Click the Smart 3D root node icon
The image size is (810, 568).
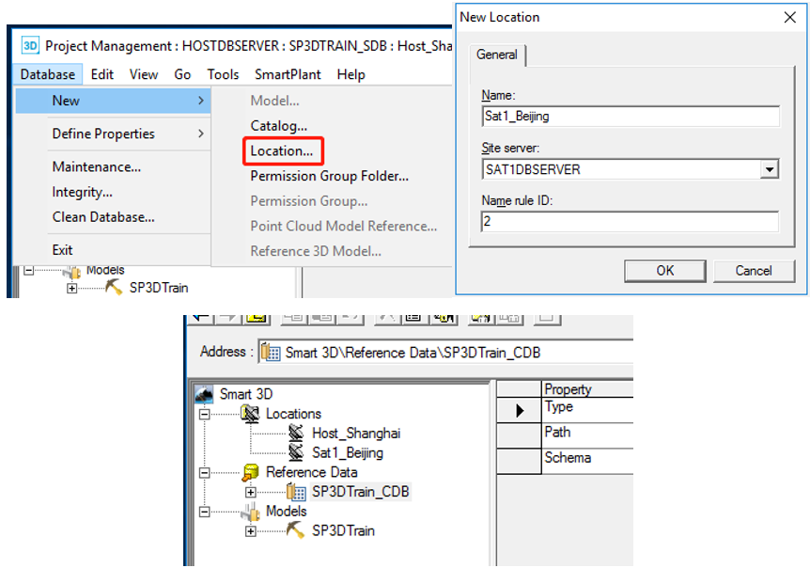[204, 394]
